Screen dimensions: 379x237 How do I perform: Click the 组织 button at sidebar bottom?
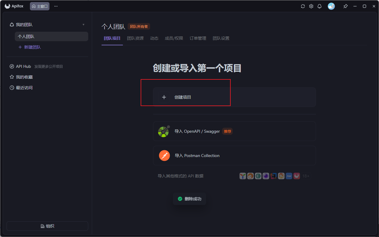[x=47, y=226]
